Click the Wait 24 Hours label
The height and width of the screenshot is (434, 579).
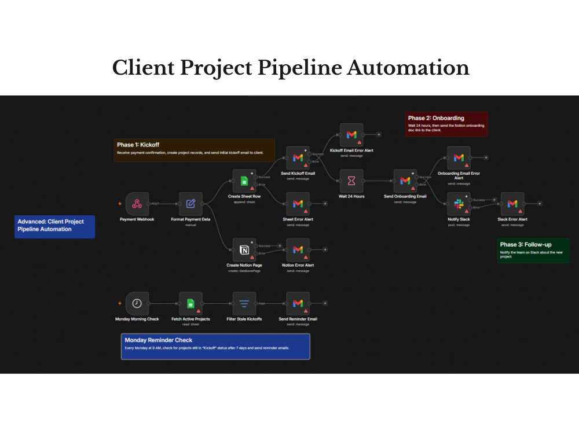351,196
